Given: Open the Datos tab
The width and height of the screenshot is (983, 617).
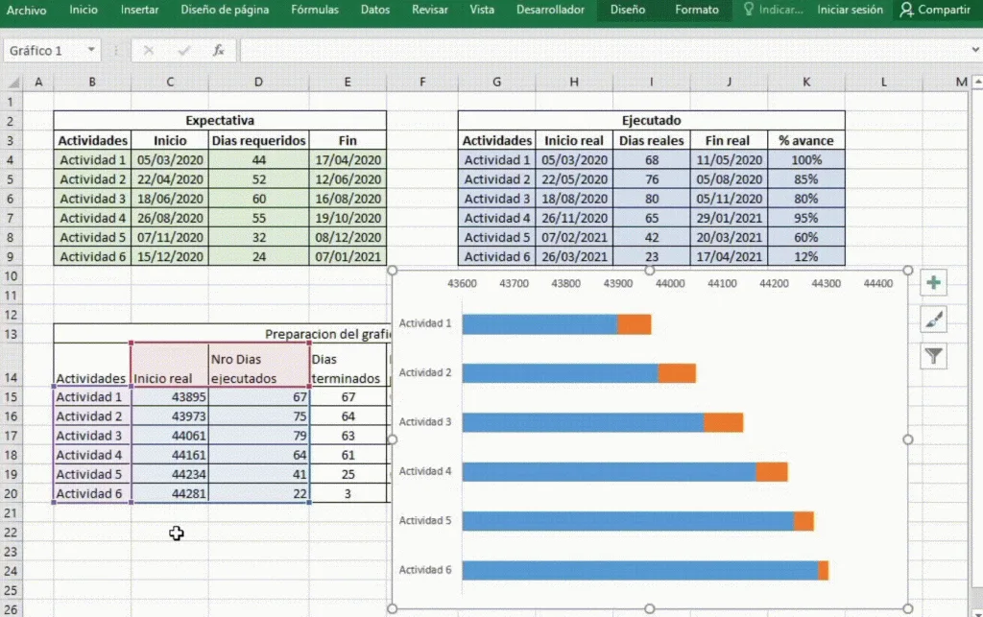Looking at the screenshot, I should click(x=375, y=10).
